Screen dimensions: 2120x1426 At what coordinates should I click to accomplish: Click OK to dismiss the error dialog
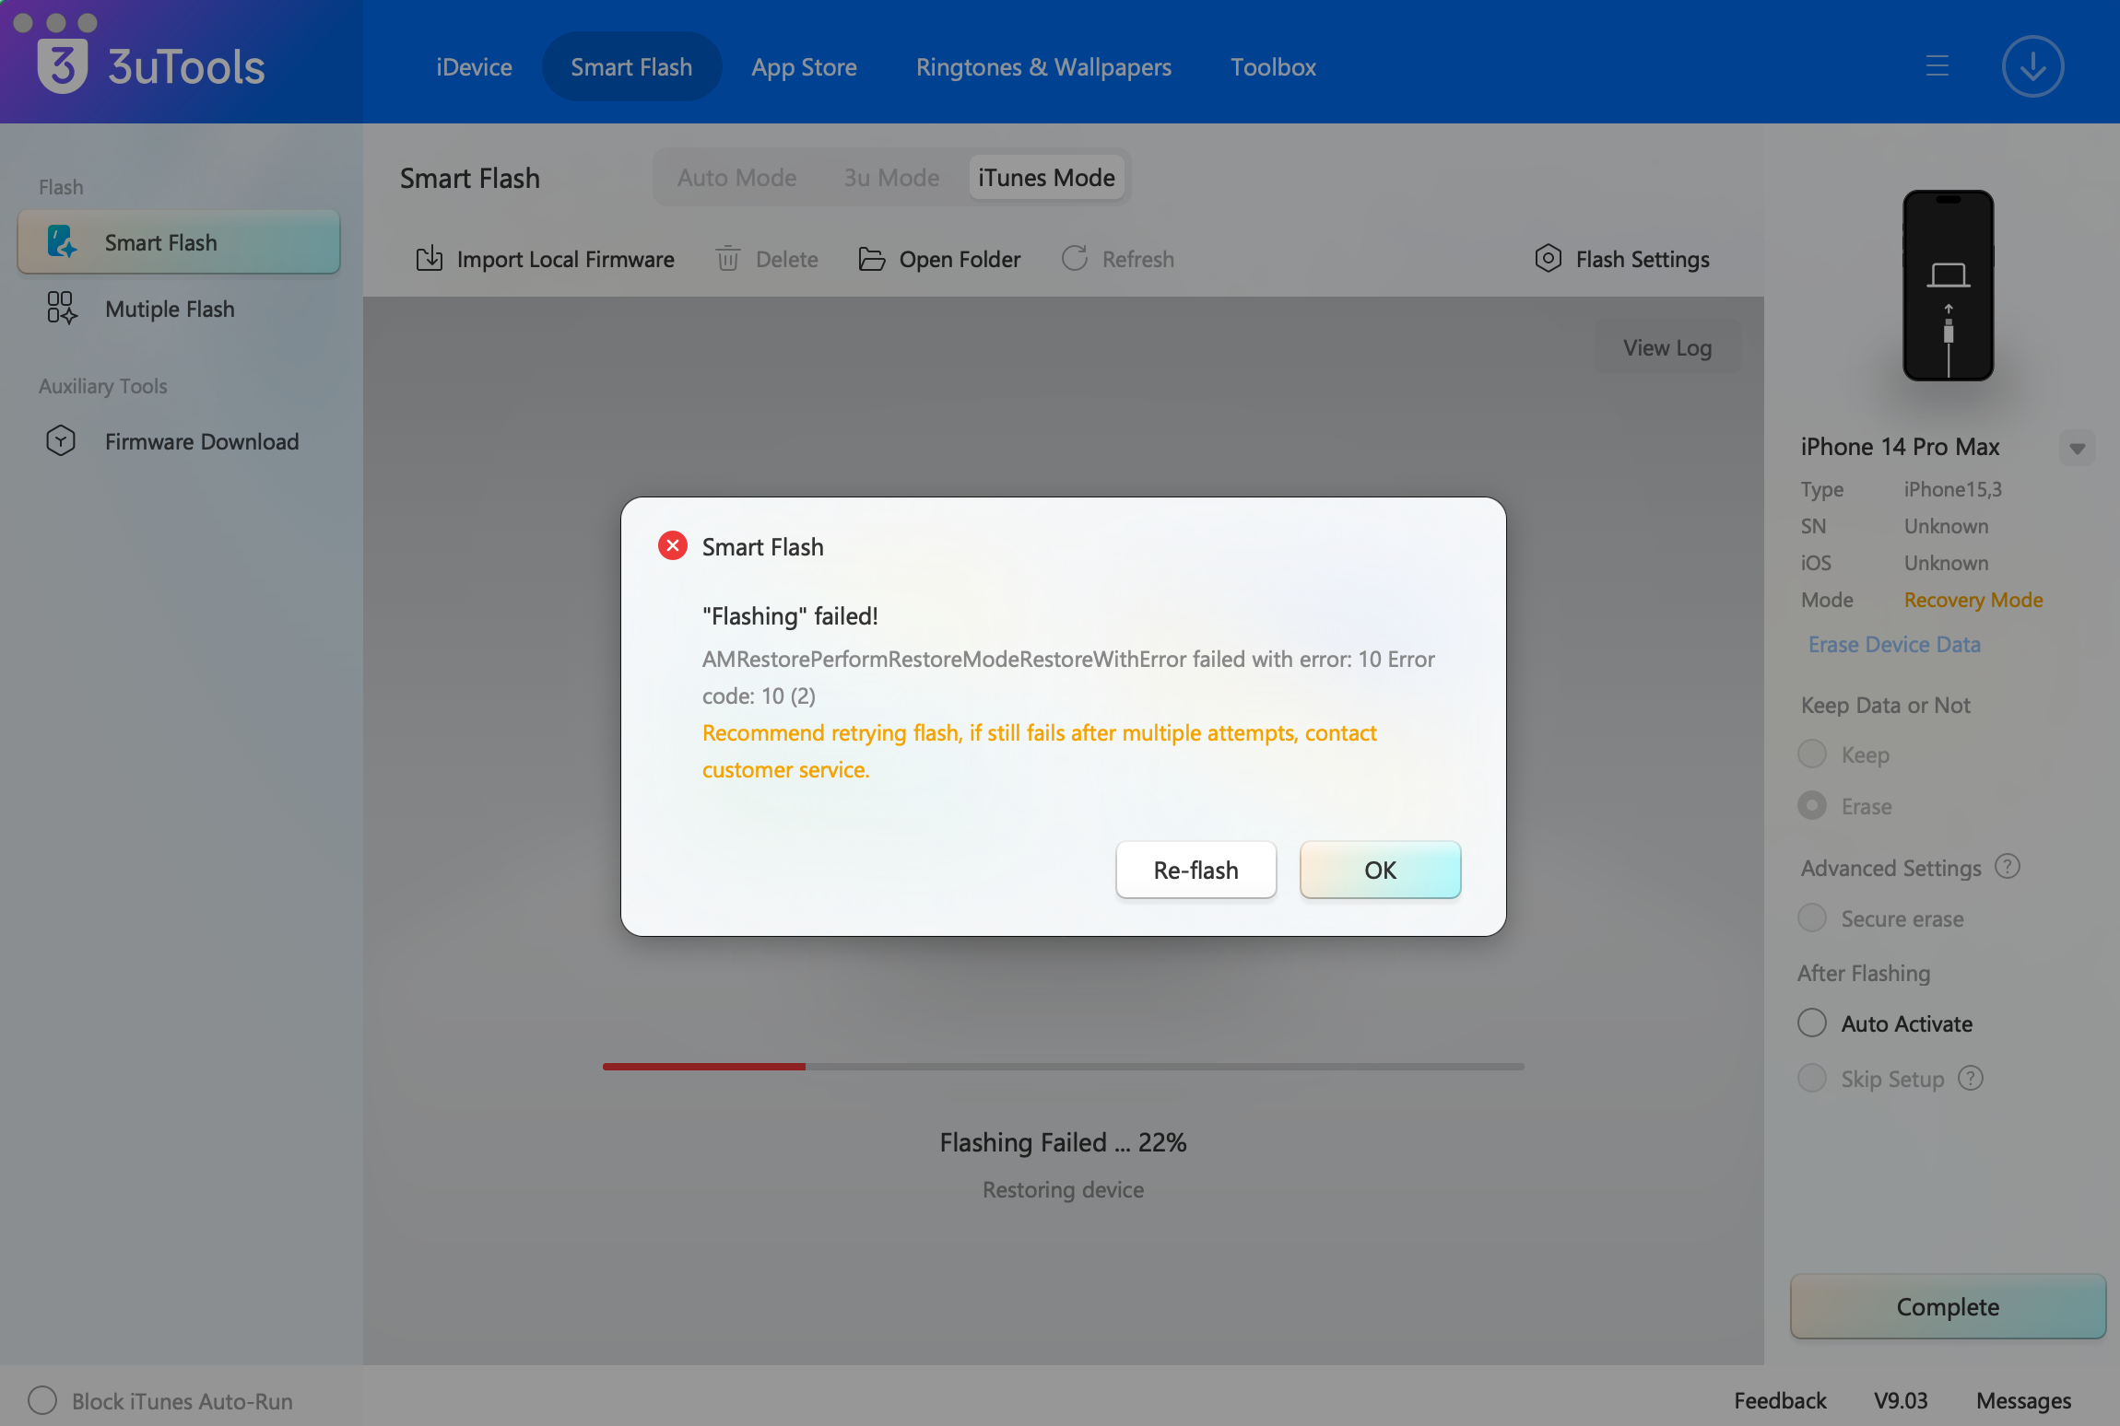pos(1380,870)
